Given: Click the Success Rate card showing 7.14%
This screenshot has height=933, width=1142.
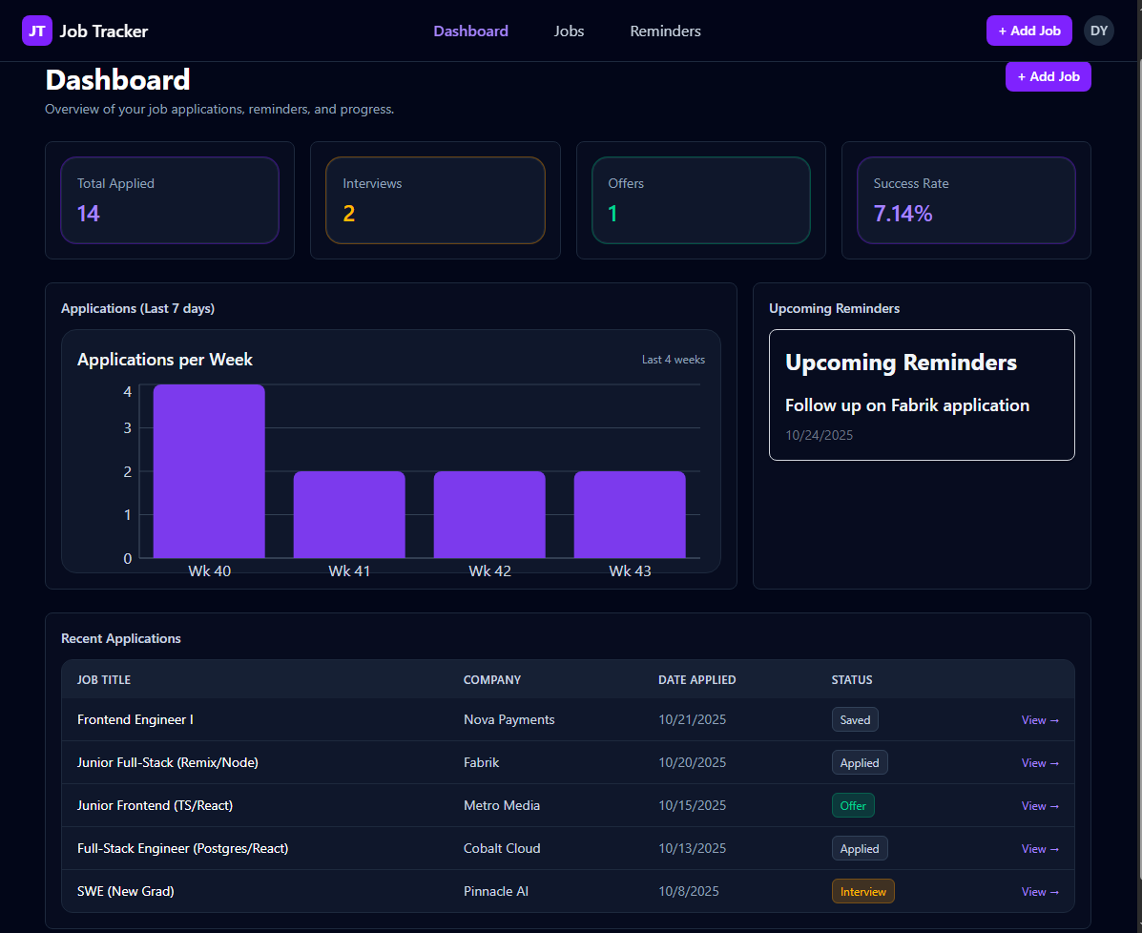Looking at the screenshot, I should click(x=966, y=200).
